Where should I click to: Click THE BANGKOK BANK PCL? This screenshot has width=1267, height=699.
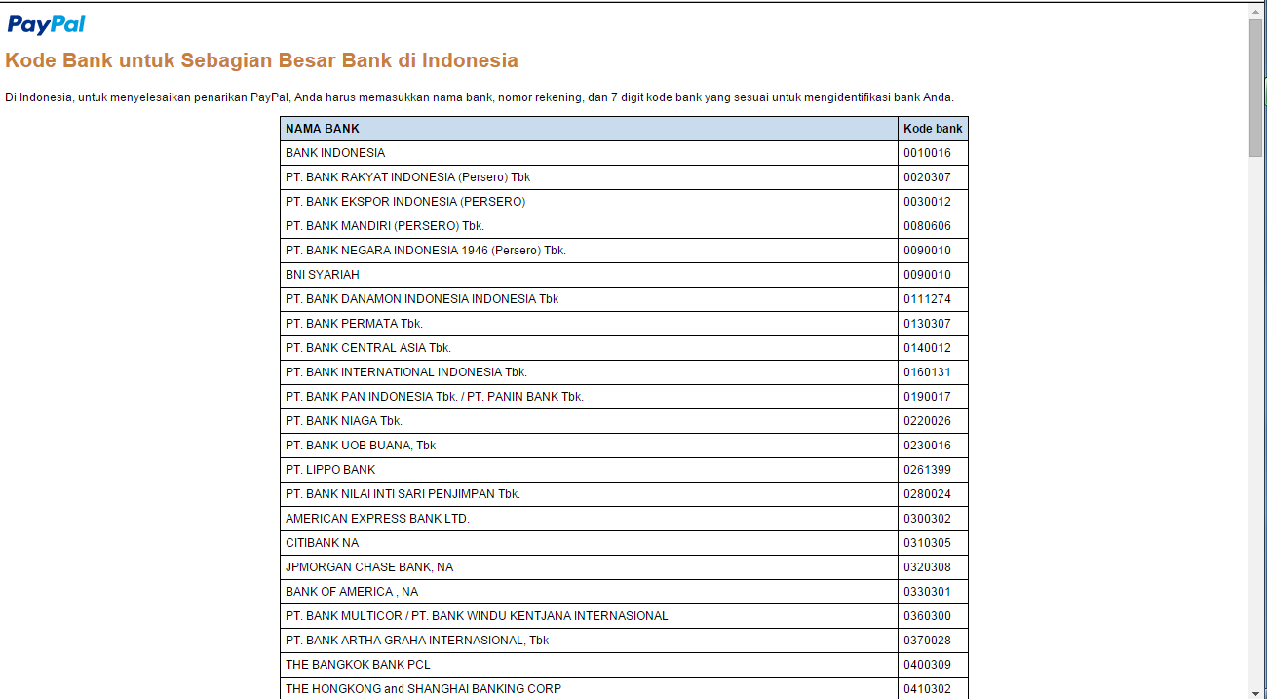(358, 665)
